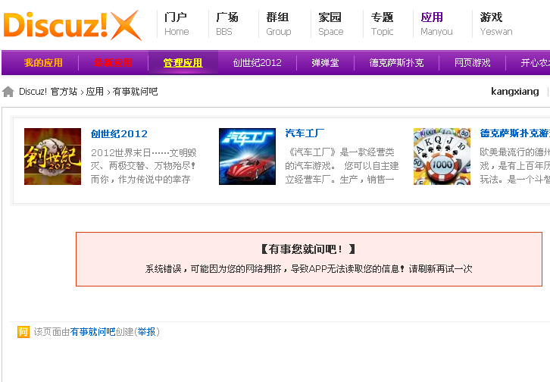Select 应用 Manyou navigation item

(x=436, y=23)
